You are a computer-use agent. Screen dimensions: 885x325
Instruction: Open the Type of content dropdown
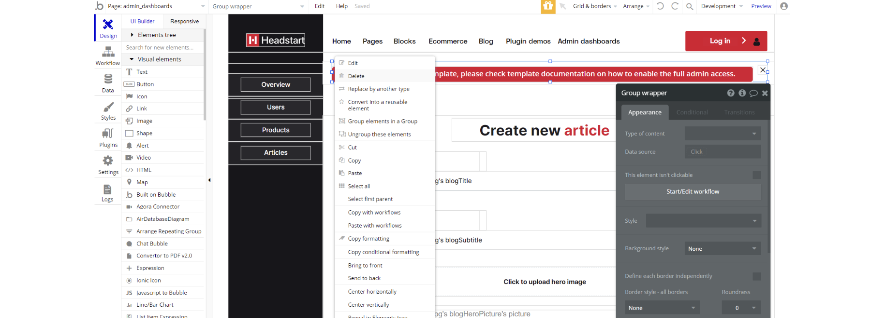pyautogui.click(x=723, y=134)
